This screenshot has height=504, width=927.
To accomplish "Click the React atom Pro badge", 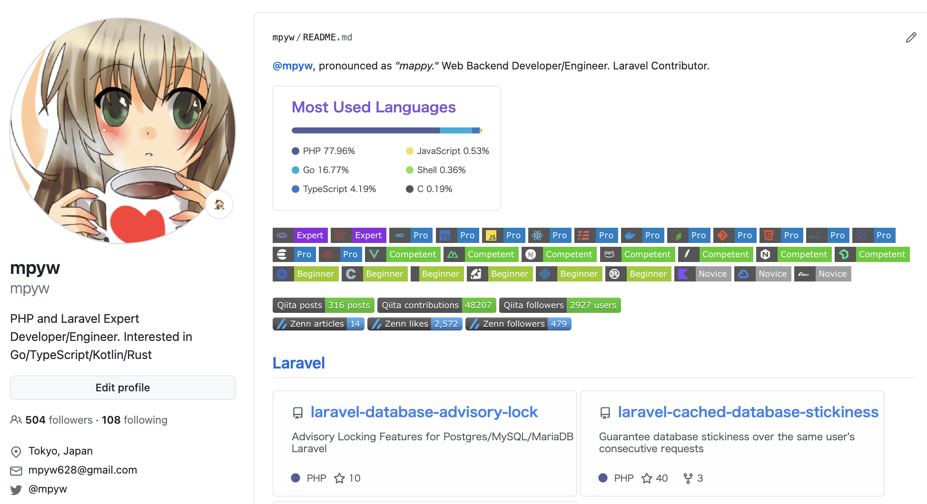I will click(550, 235).
